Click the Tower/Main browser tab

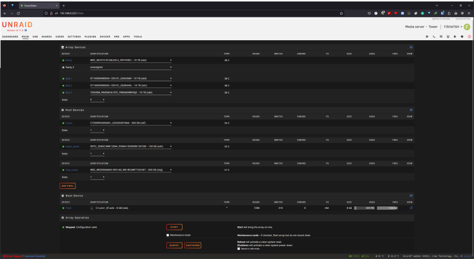[39, 5]
